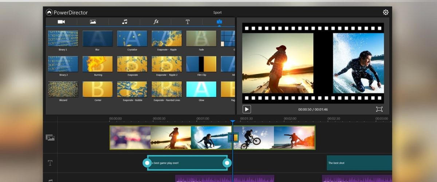Pick the Blizzard transition
This screenshot has width=437, height=182.
(63, 89)
